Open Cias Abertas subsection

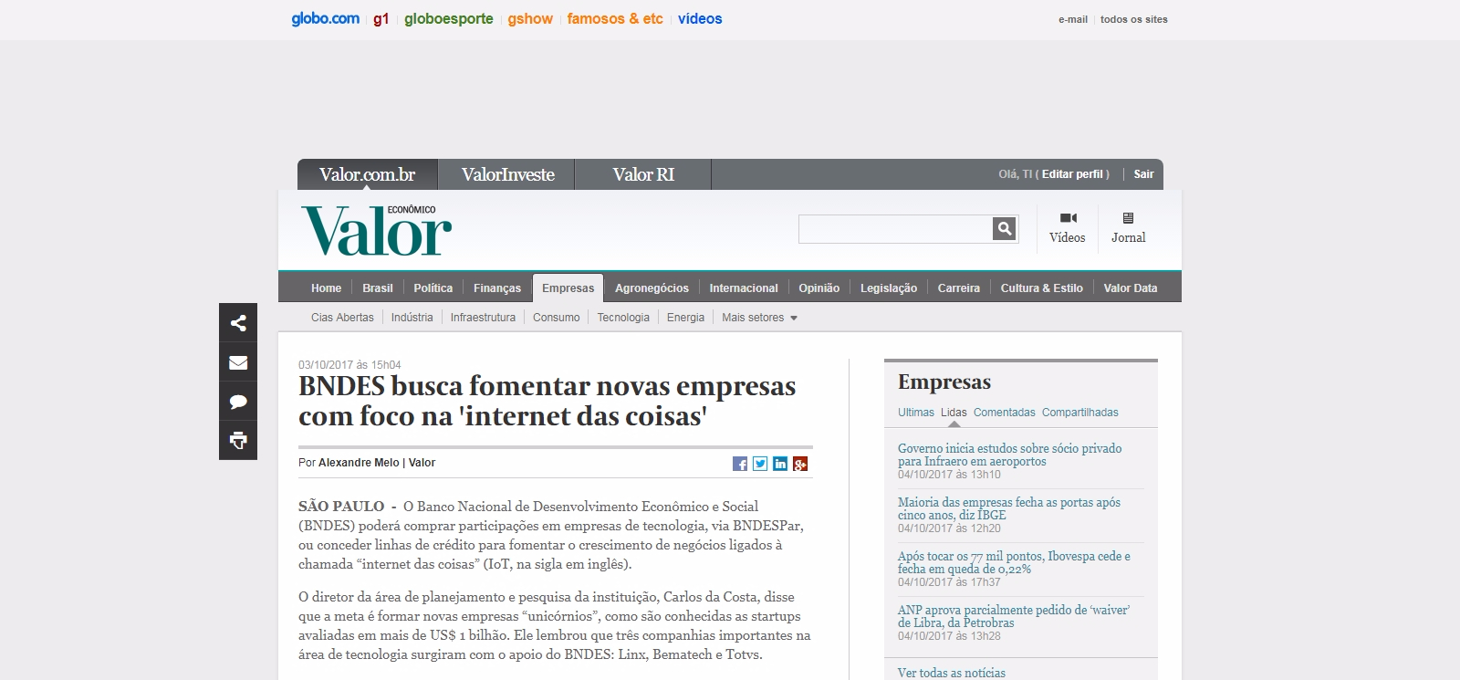342,318
